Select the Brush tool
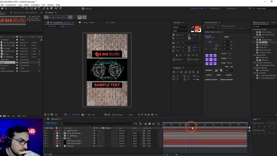 44,8
